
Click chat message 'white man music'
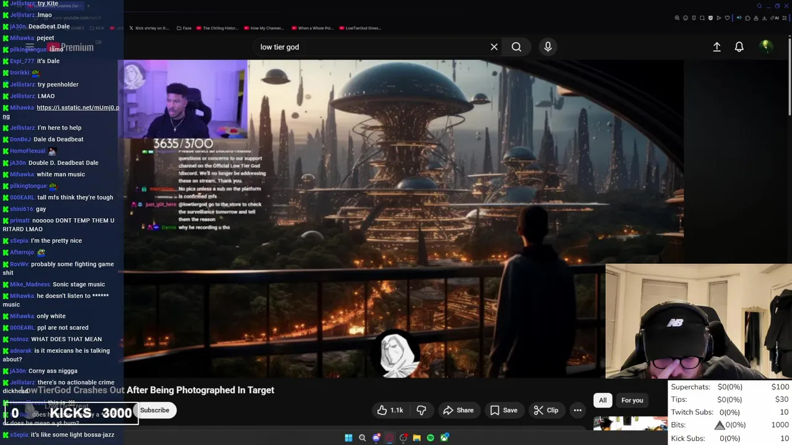(x=61, y=174)
